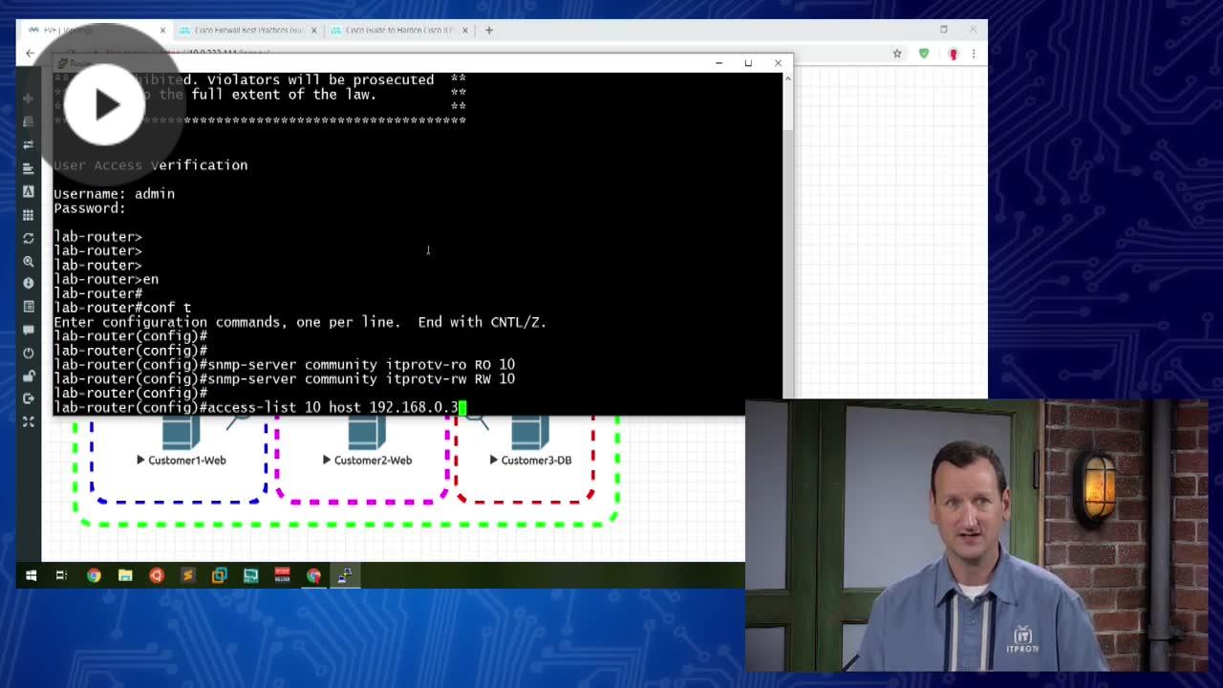Open the lab details icon in sidebar
1223x688 pixels.
(x=28, y=306)
